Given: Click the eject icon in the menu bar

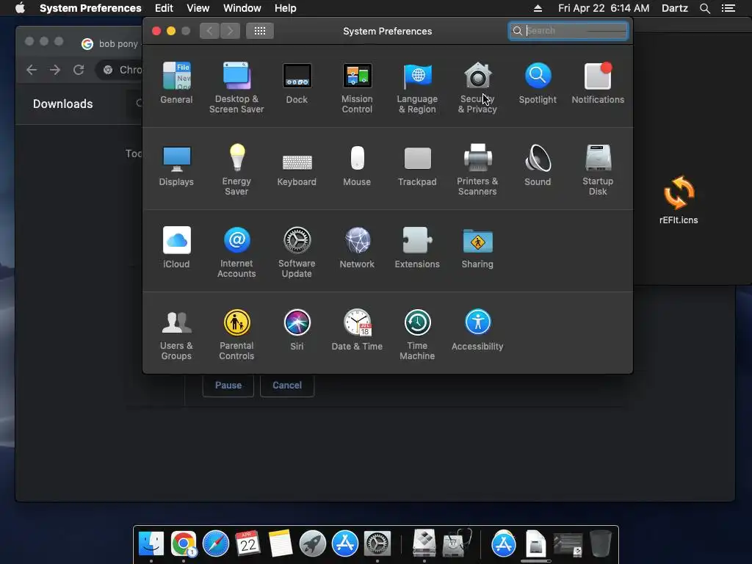Looking at the screenshot, I should pyautogui.click(x=538, y=8).
